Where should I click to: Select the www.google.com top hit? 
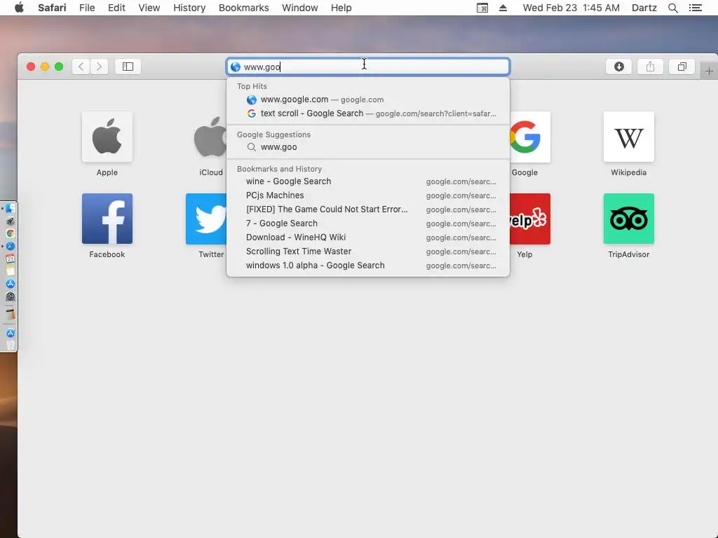click(x=368, y=99)
